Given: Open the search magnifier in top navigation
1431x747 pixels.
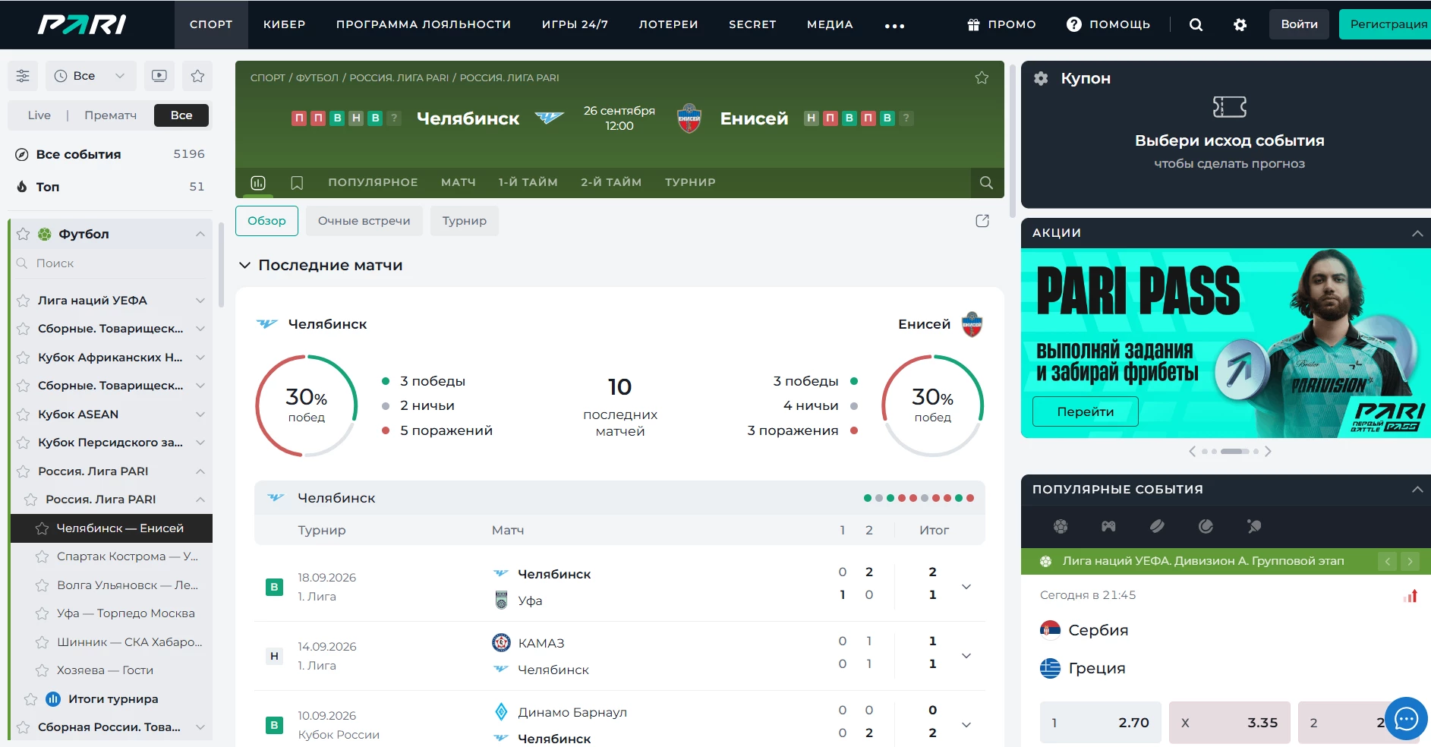Looking at the screenshot, I should click(x=1196, y=24).
